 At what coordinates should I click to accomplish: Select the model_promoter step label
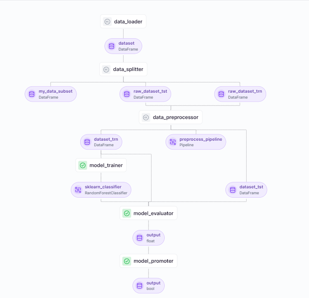153,261
